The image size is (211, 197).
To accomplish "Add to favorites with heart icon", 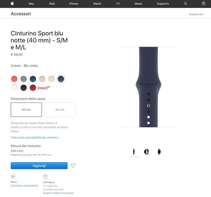I will [73, 165].
